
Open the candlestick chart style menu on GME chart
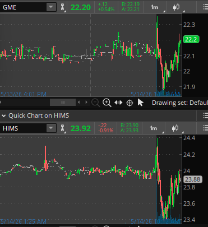[x=176, y=7]
